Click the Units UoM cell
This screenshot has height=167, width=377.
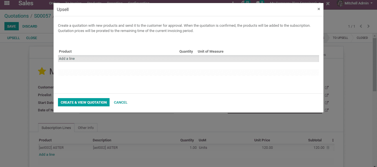click(x=203, y=147)
